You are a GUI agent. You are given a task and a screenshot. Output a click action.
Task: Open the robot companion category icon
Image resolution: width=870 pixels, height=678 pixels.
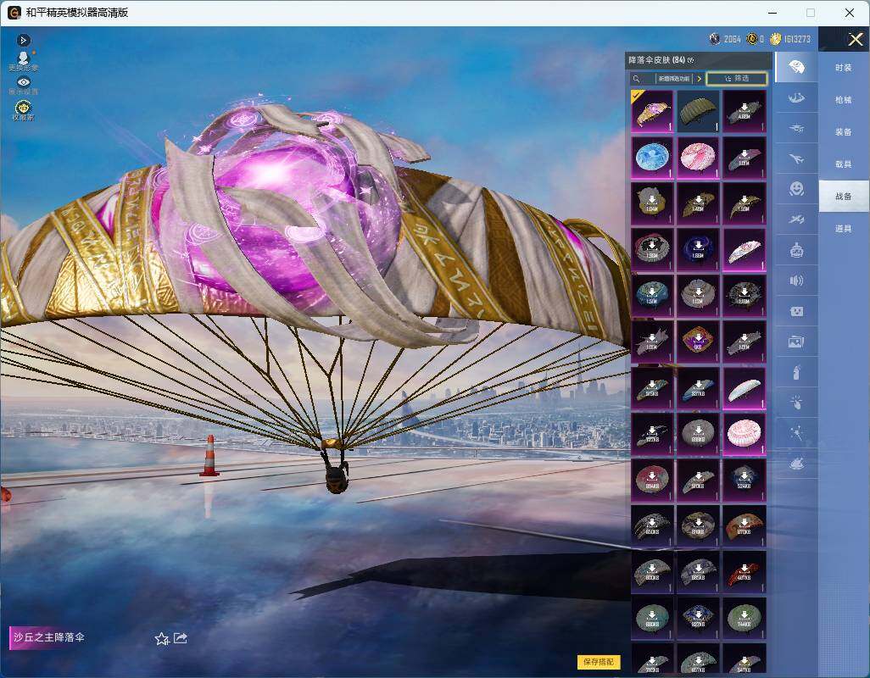click(x=796, y=250)
